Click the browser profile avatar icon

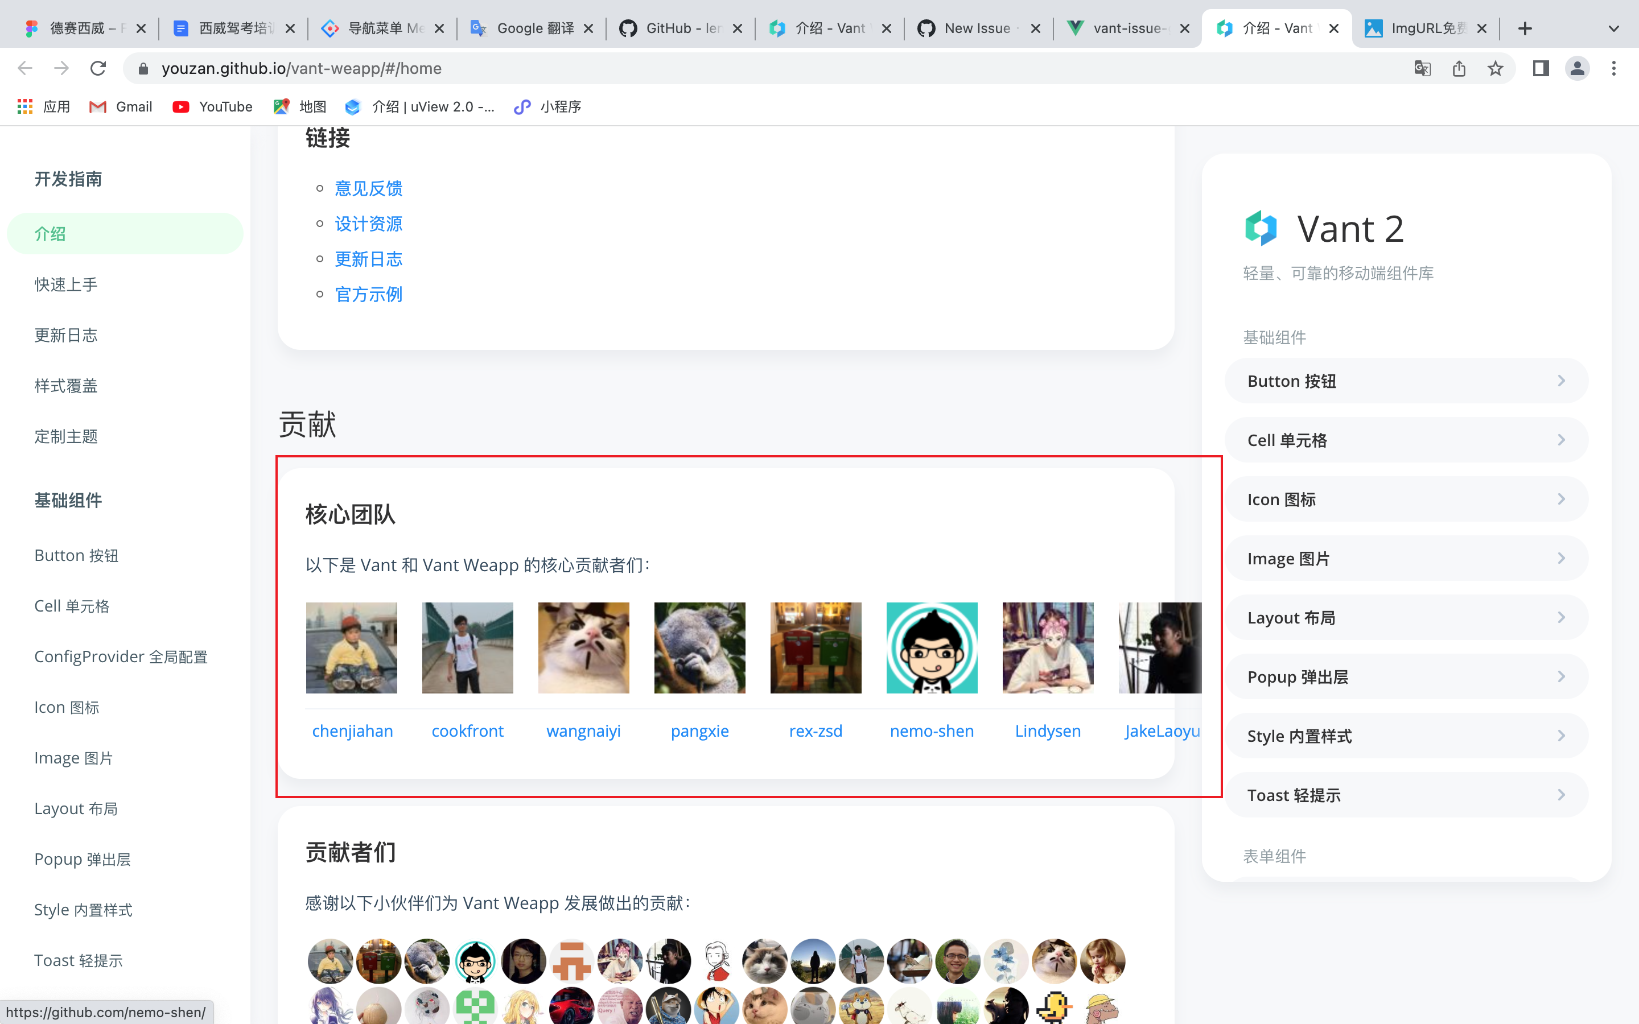click(1577, 68)
